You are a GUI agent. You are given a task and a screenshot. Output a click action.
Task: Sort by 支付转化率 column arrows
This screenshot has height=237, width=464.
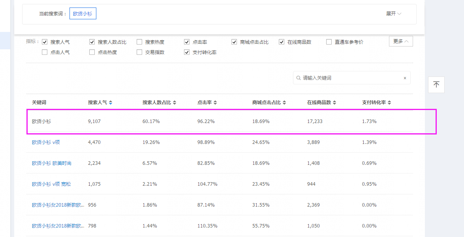[x=389, y=103]
